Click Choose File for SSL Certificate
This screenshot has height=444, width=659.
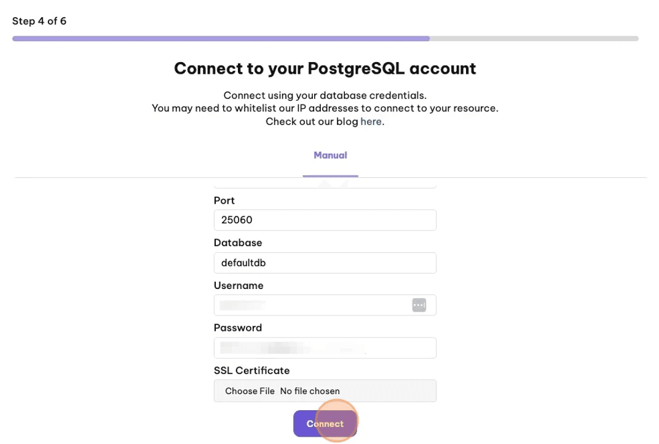pos(250,391)
